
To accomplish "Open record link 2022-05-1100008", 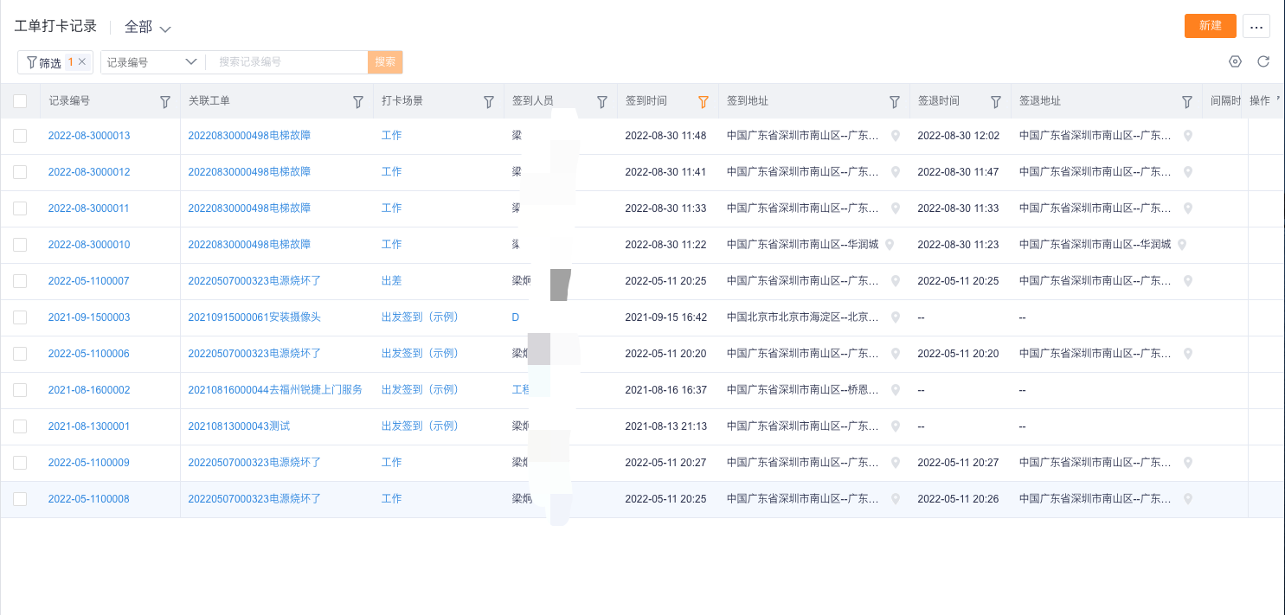I will (89, 499).
